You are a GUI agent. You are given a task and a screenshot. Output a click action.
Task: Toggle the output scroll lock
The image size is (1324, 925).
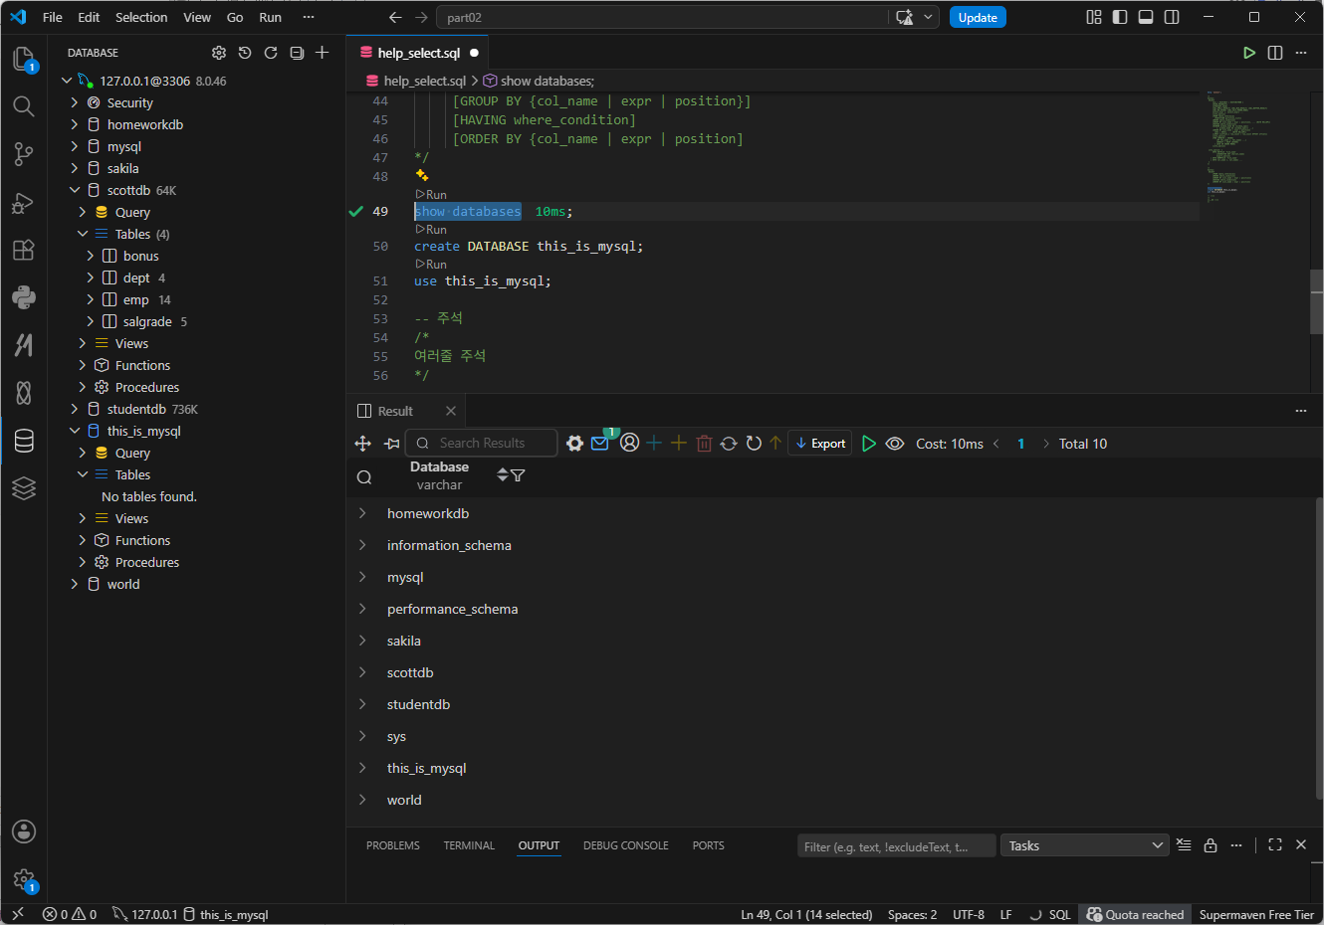coord(1211,845)
